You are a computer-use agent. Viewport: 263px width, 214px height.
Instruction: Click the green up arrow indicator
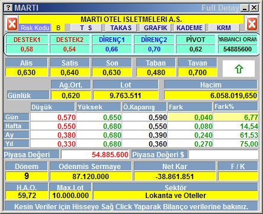tap(239, 69)
